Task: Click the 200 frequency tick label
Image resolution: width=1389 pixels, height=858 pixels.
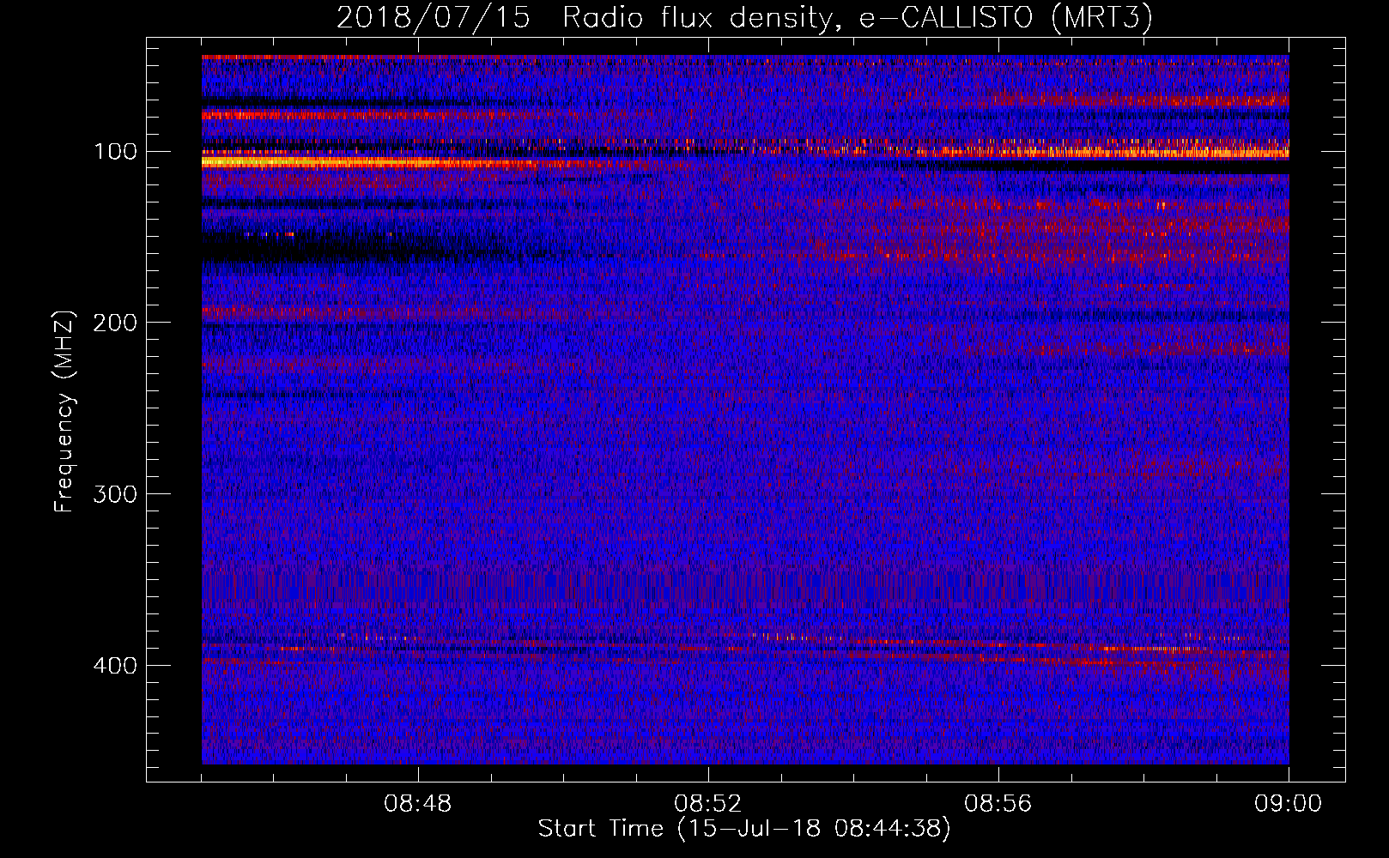Action: (x=115, y=323)
